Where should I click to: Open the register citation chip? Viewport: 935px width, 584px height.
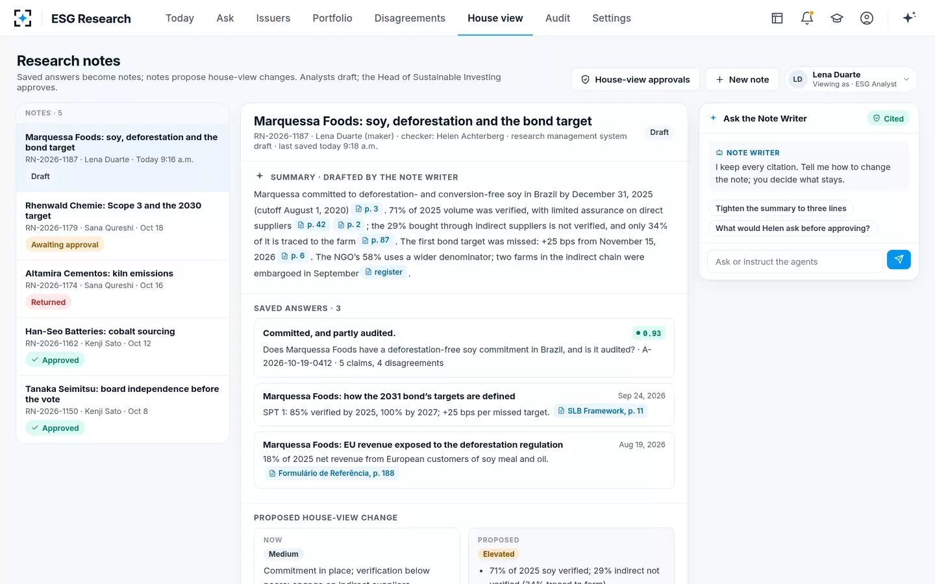[384, 272]
